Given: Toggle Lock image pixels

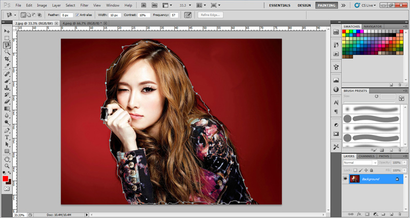Looking at the screenshot, I should click(361, 170).
